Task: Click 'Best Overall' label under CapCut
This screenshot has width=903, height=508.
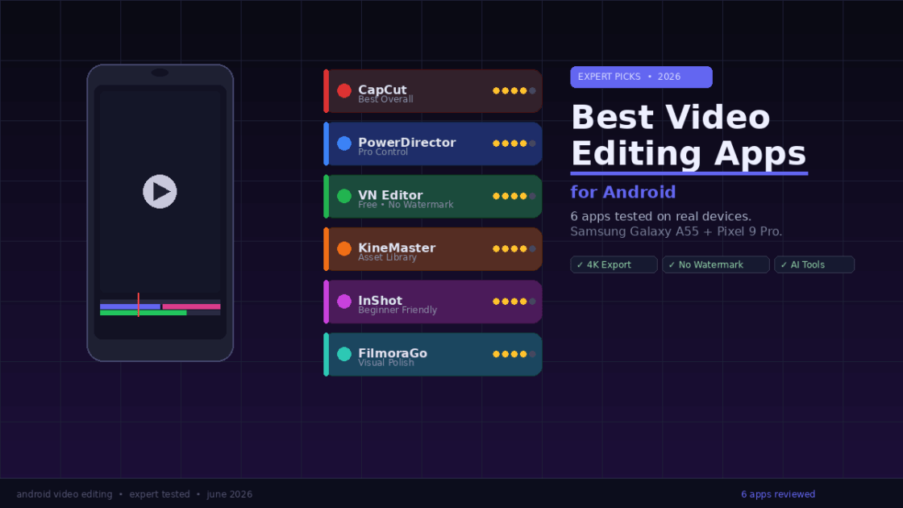Action: (x=385, y=99)
